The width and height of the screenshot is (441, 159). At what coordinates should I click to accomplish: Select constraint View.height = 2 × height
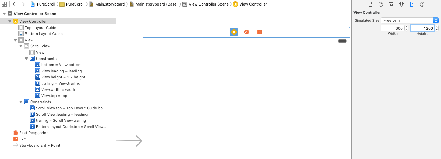[58, 77]
